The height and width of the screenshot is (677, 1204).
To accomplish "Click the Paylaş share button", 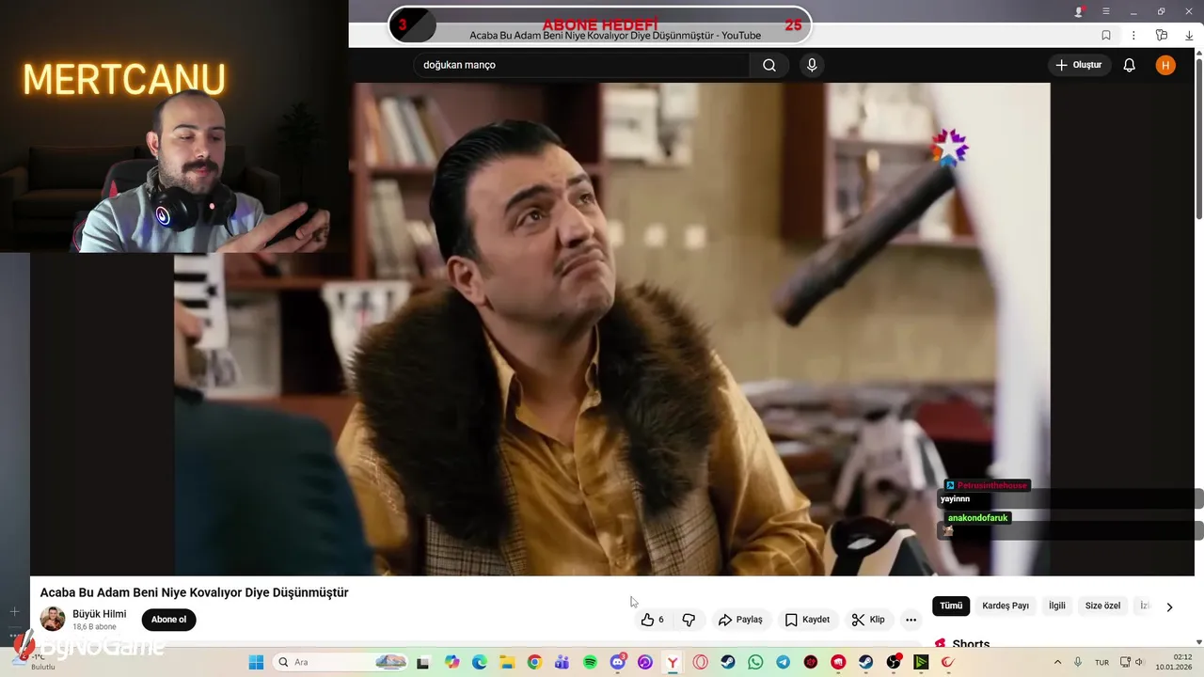I will [x=740, y=620].
